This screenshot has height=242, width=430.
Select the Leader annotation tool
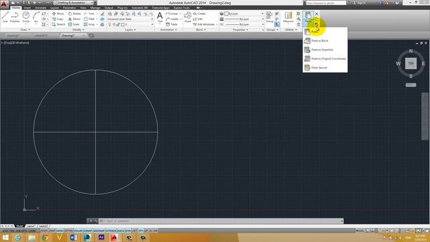(x=172, y=19)
